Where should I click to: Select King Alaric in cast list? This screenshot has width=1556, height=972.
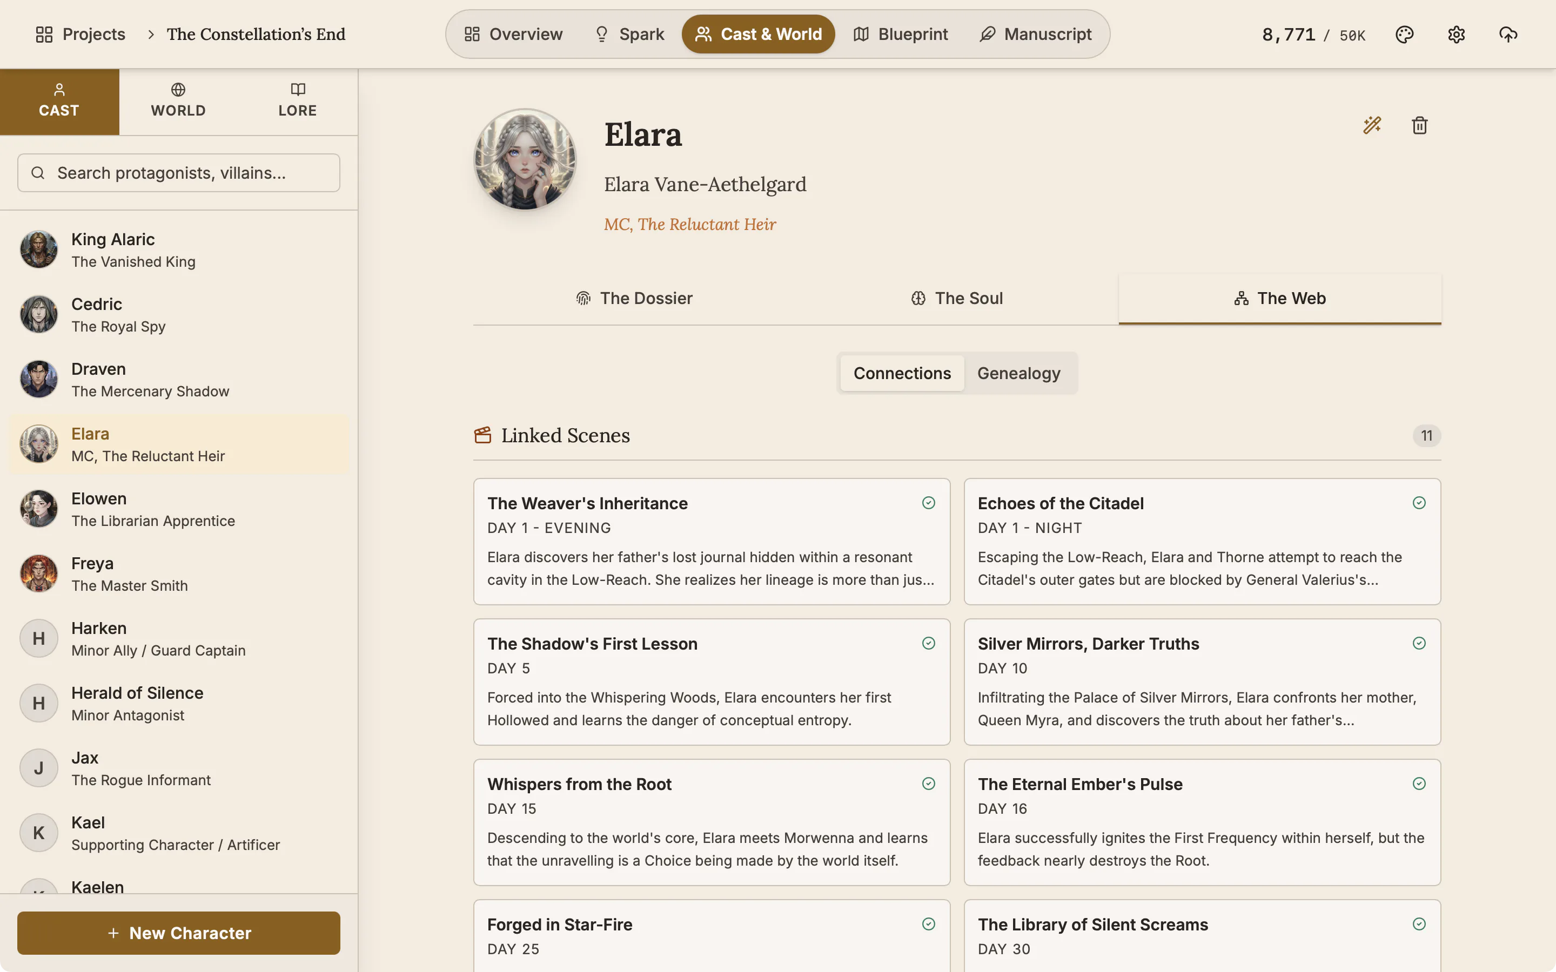coord(179,249)
